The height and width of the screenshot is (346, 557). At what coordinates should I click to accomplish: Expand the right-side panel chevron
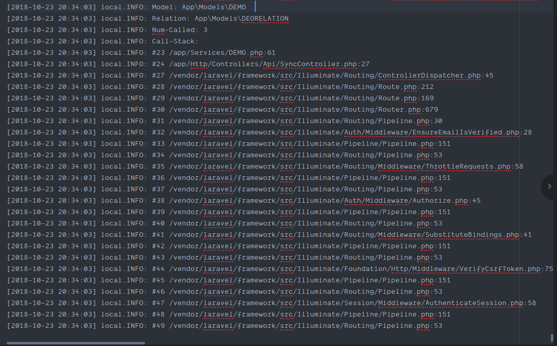click(x=549, y=187)
